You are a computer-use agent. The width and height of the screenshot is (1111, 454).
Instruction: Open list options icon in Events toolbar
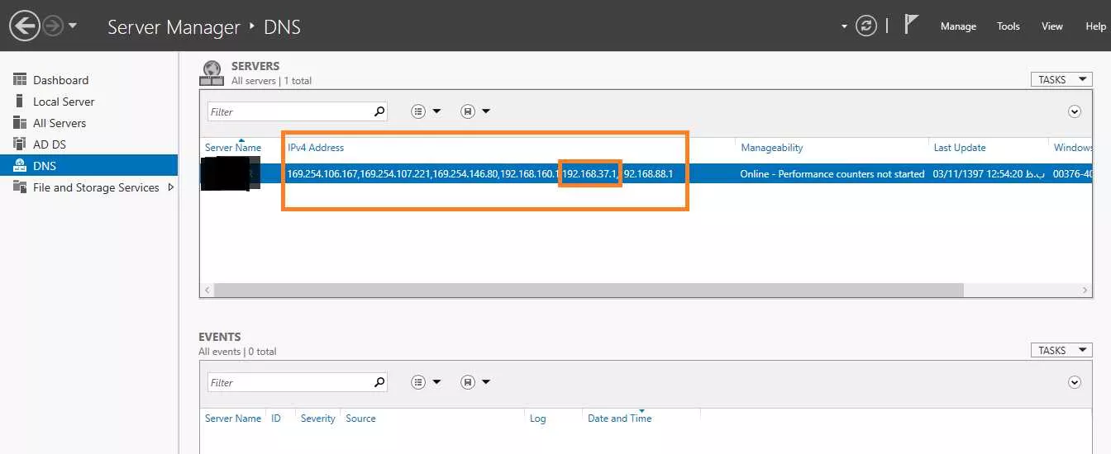(419, 381)
